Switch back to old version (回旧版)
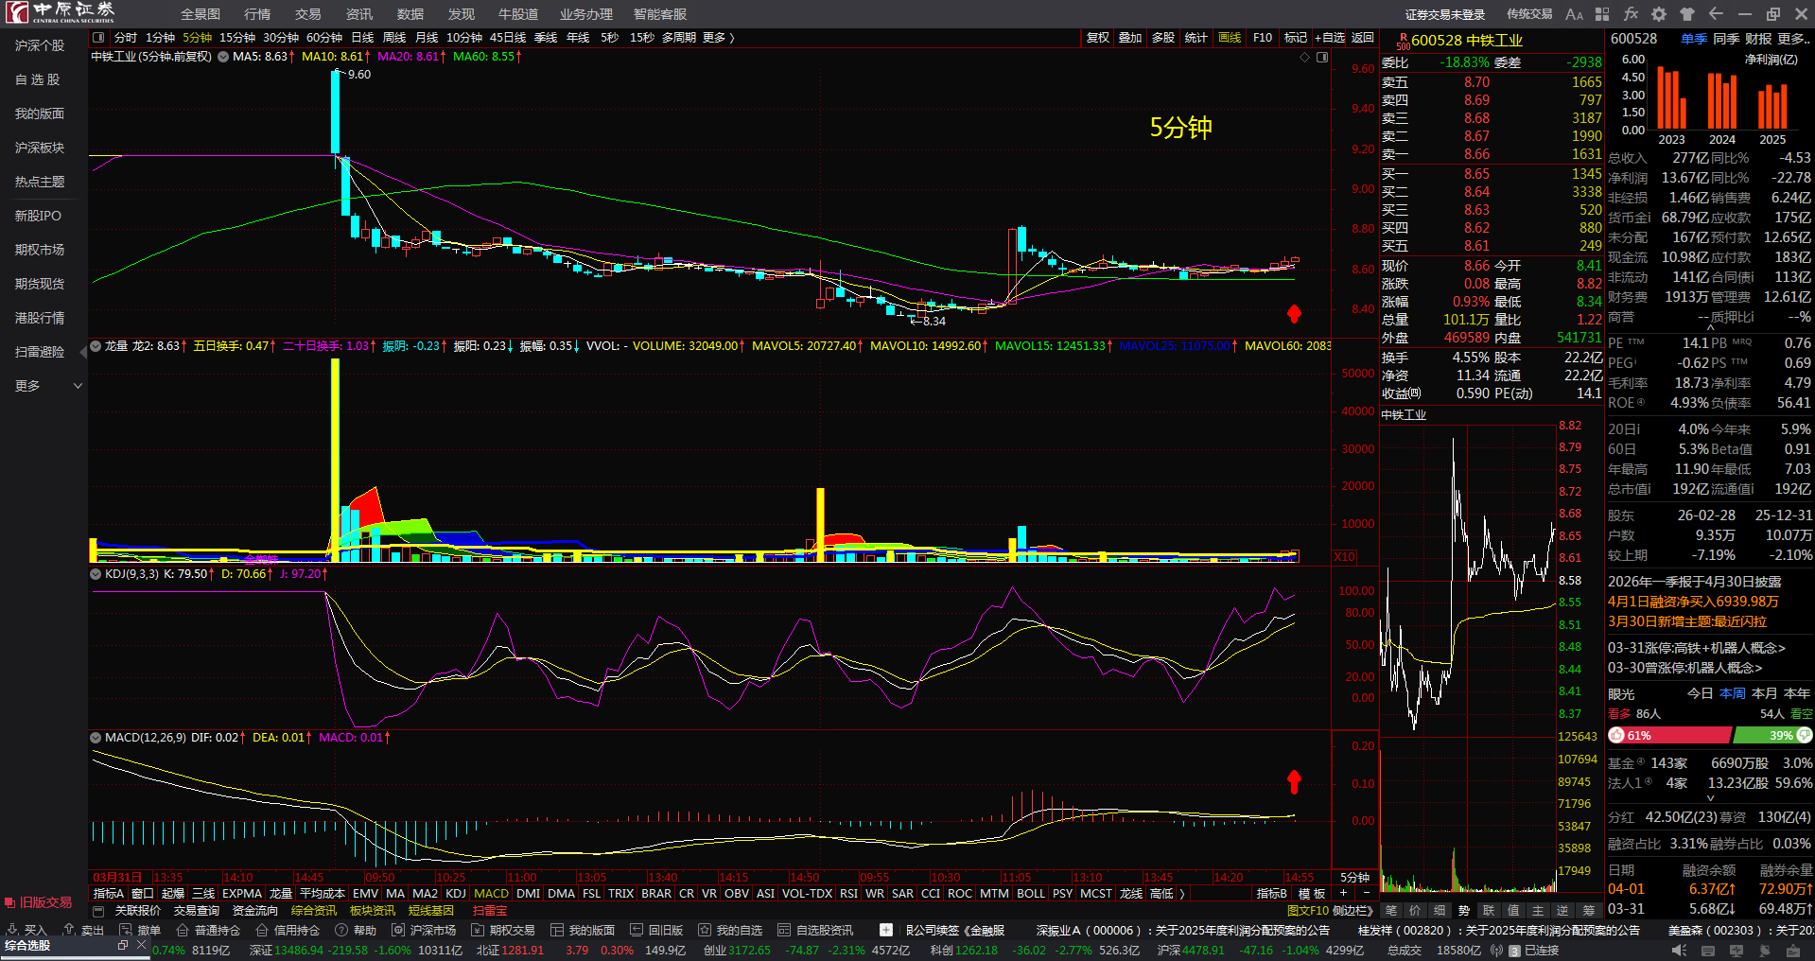This screenshot has width=1815, height=961. click(656, 930)
